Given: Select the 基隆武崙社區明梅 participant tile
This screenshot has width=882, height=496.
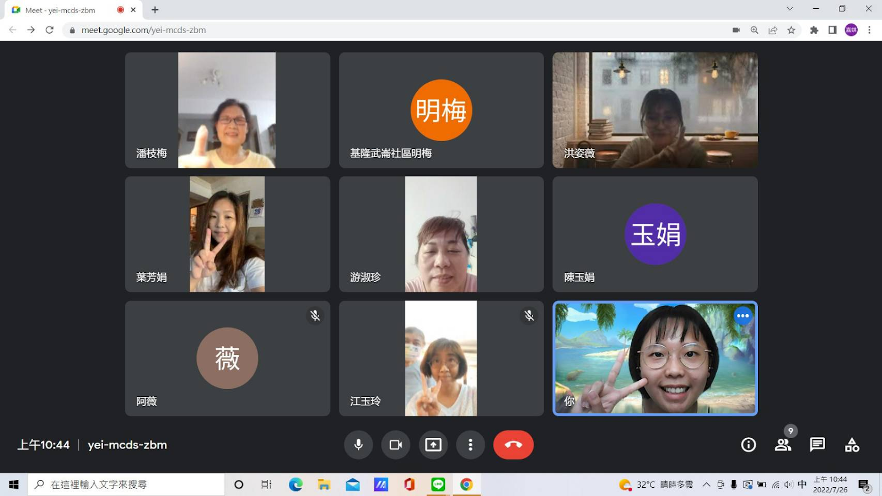Looking at the screenshot, I should 441,110.
